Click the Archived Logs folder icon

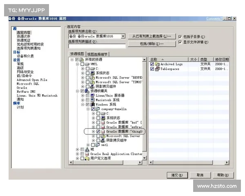(x=157, y=64)
